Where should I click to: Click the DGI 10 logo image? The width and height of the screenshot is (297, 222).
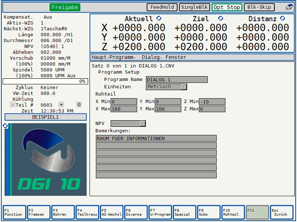pyautogui.click(x=46, y=160)
